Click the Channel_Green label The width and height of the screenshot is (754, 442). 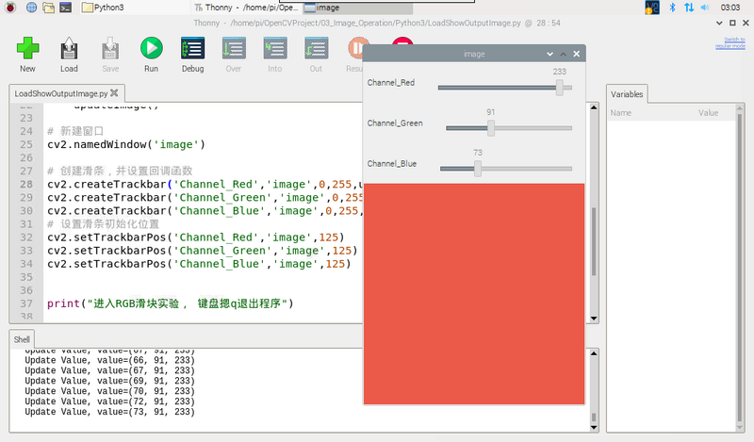(395, 123)
